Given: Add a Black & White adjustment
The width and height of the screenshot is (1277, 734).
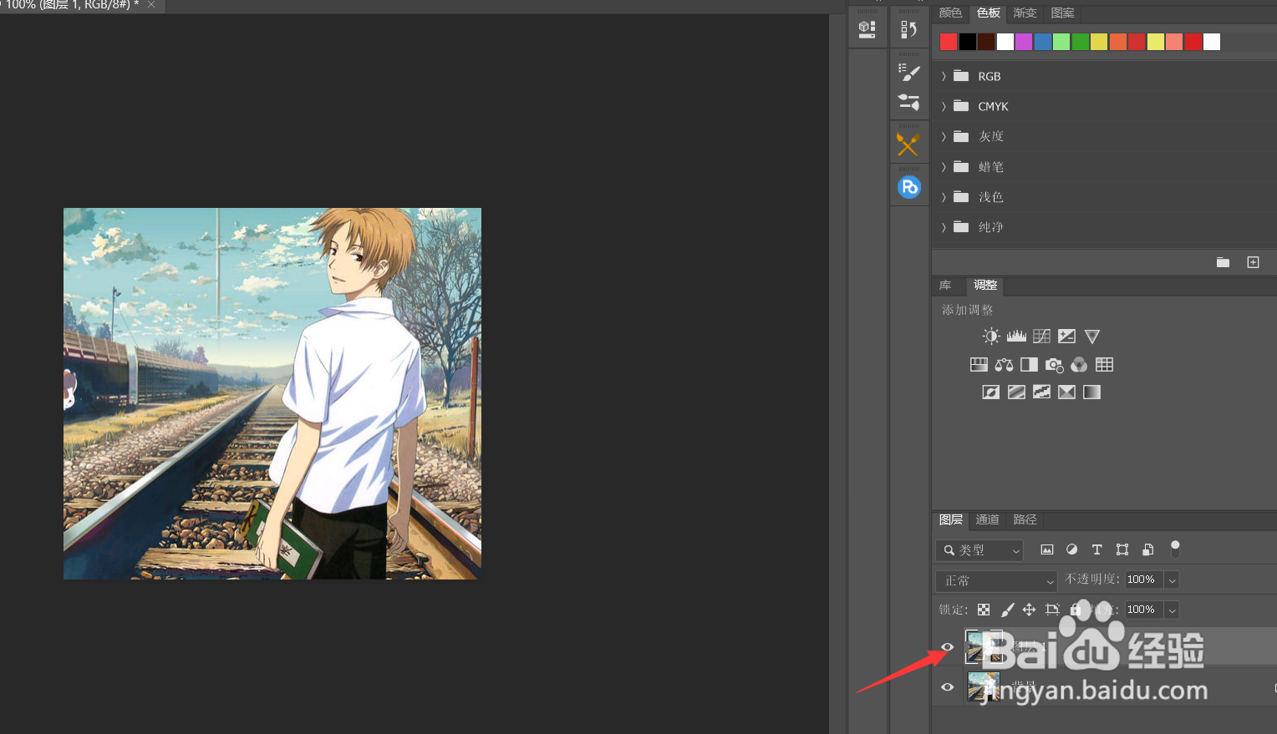Looking at the screenshot, I should click(1029, 365).
